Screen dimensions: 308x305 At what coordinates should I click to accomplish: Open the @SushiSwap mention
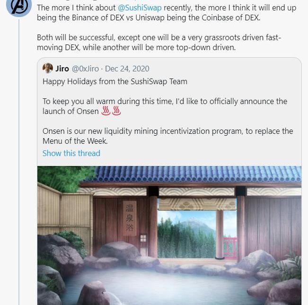coord(140,8)
